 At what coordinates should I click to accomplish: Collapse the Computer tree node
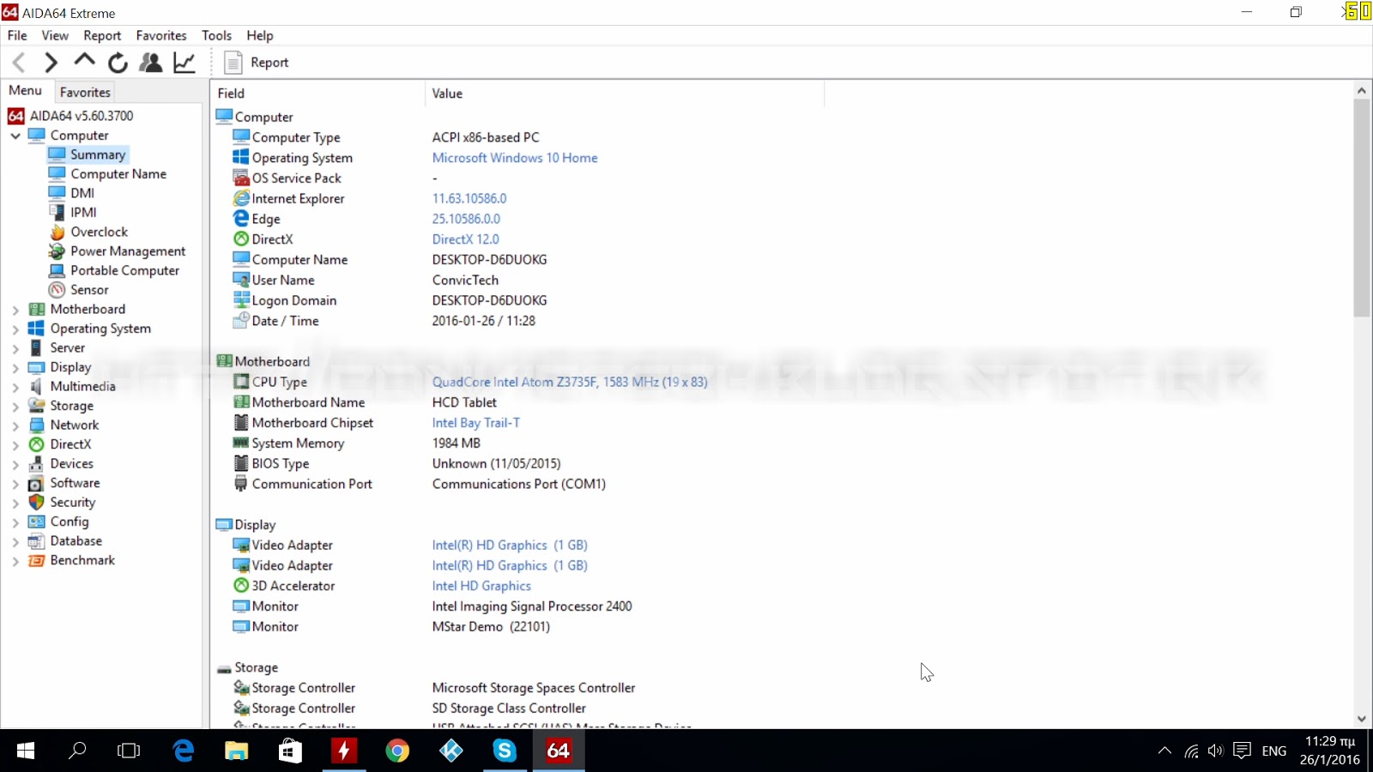[x=15, y=136]
